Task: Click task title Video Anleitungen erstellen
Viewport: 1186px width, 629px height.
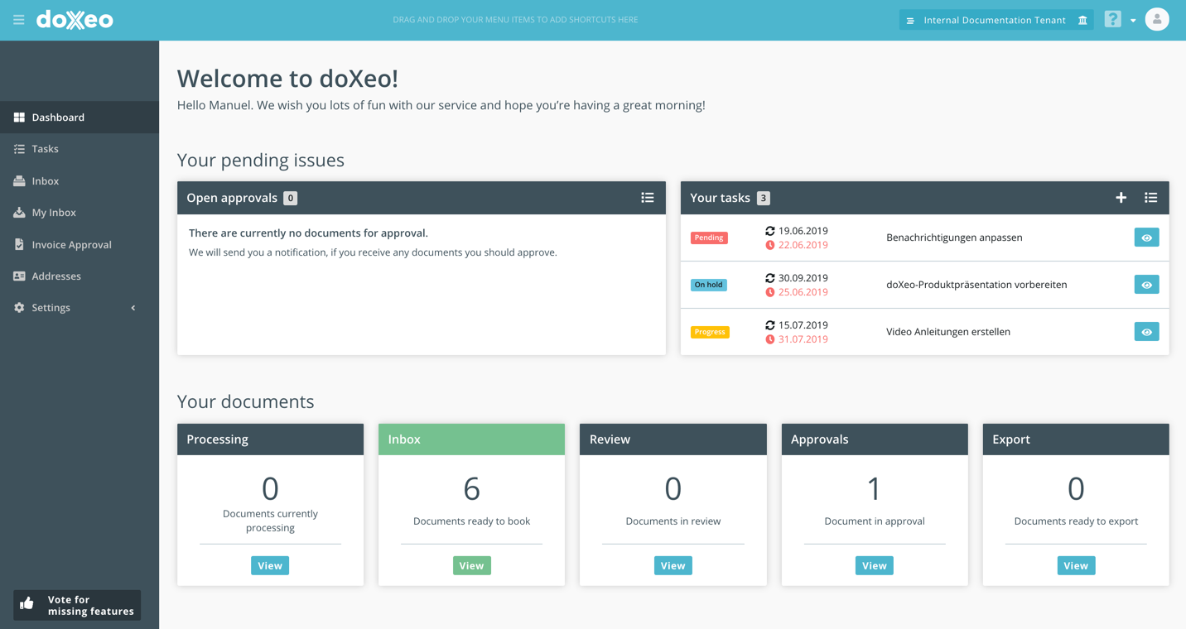Action: click(x=948, y=332)
